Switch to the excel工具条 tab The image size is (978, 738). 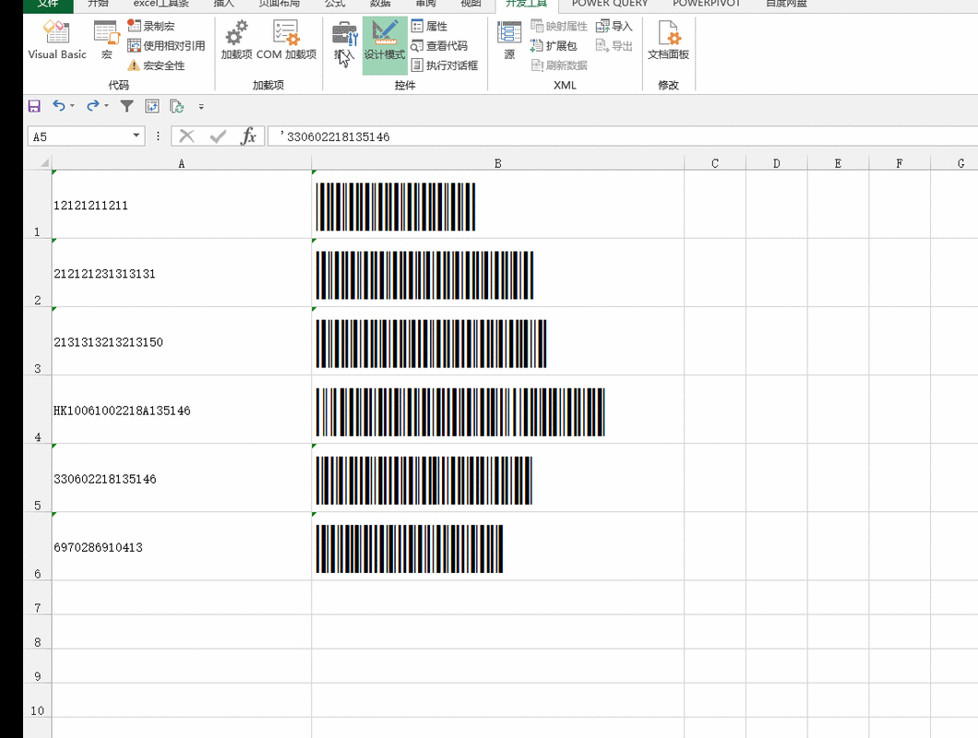tap(161, 4)
